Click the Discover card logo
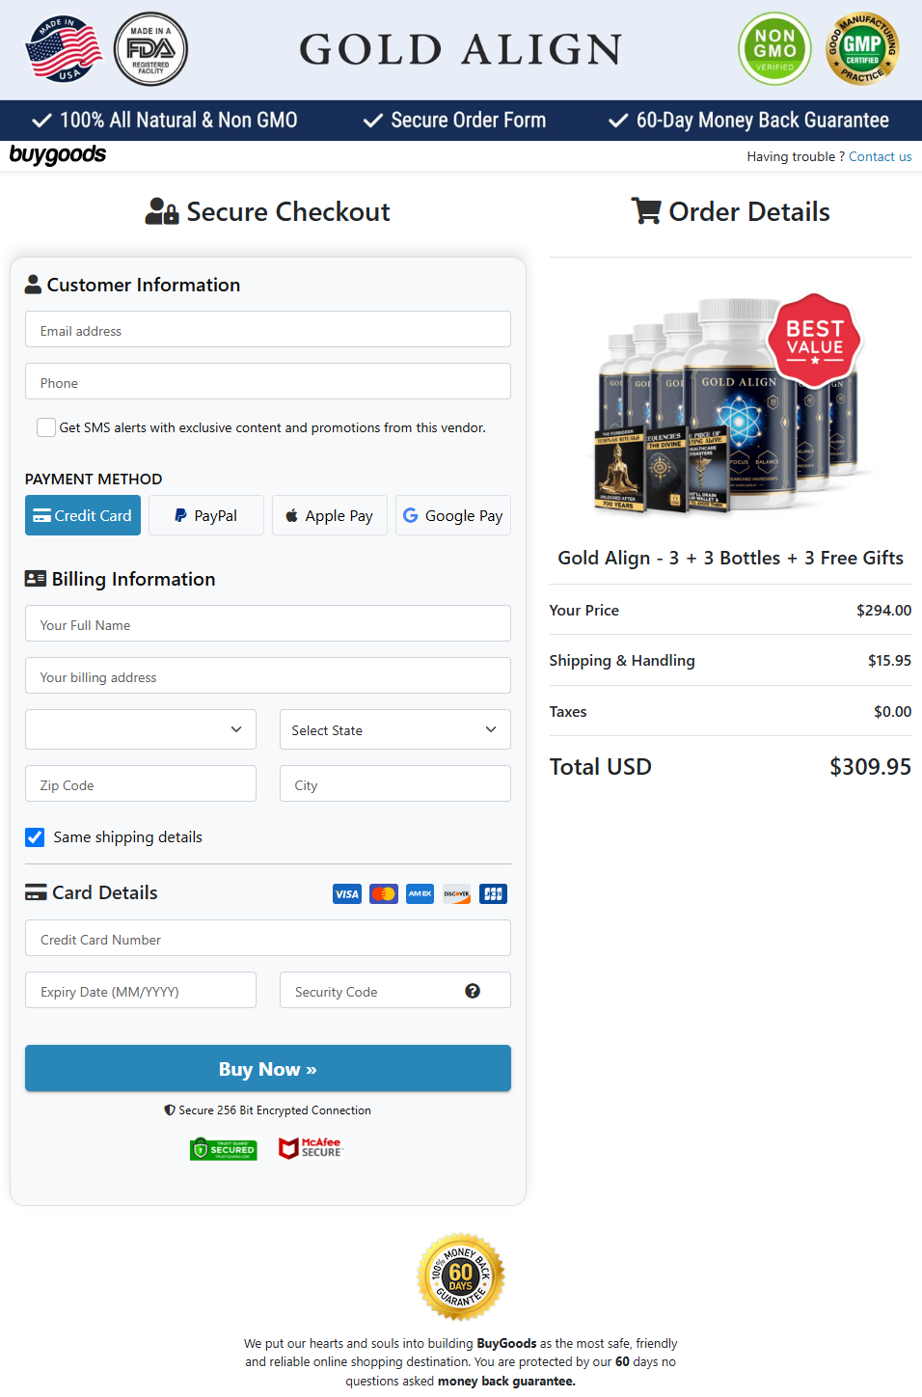922x1397 pixels. (x=456, y=893)
